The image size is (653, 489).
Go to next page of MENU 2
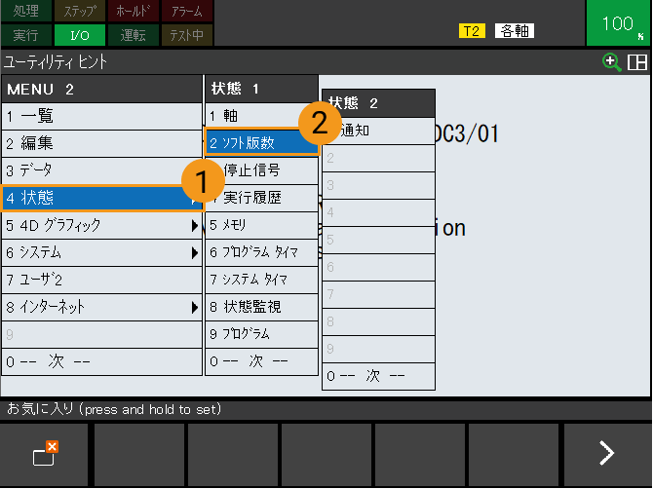(x=101, y=361)
